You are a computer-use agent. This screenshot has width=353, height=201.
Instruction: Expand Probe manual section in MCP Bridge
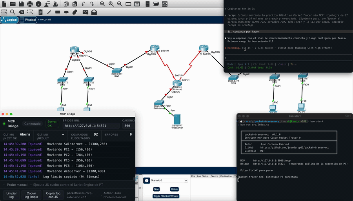pyautogui.click(x=53, y=185)
